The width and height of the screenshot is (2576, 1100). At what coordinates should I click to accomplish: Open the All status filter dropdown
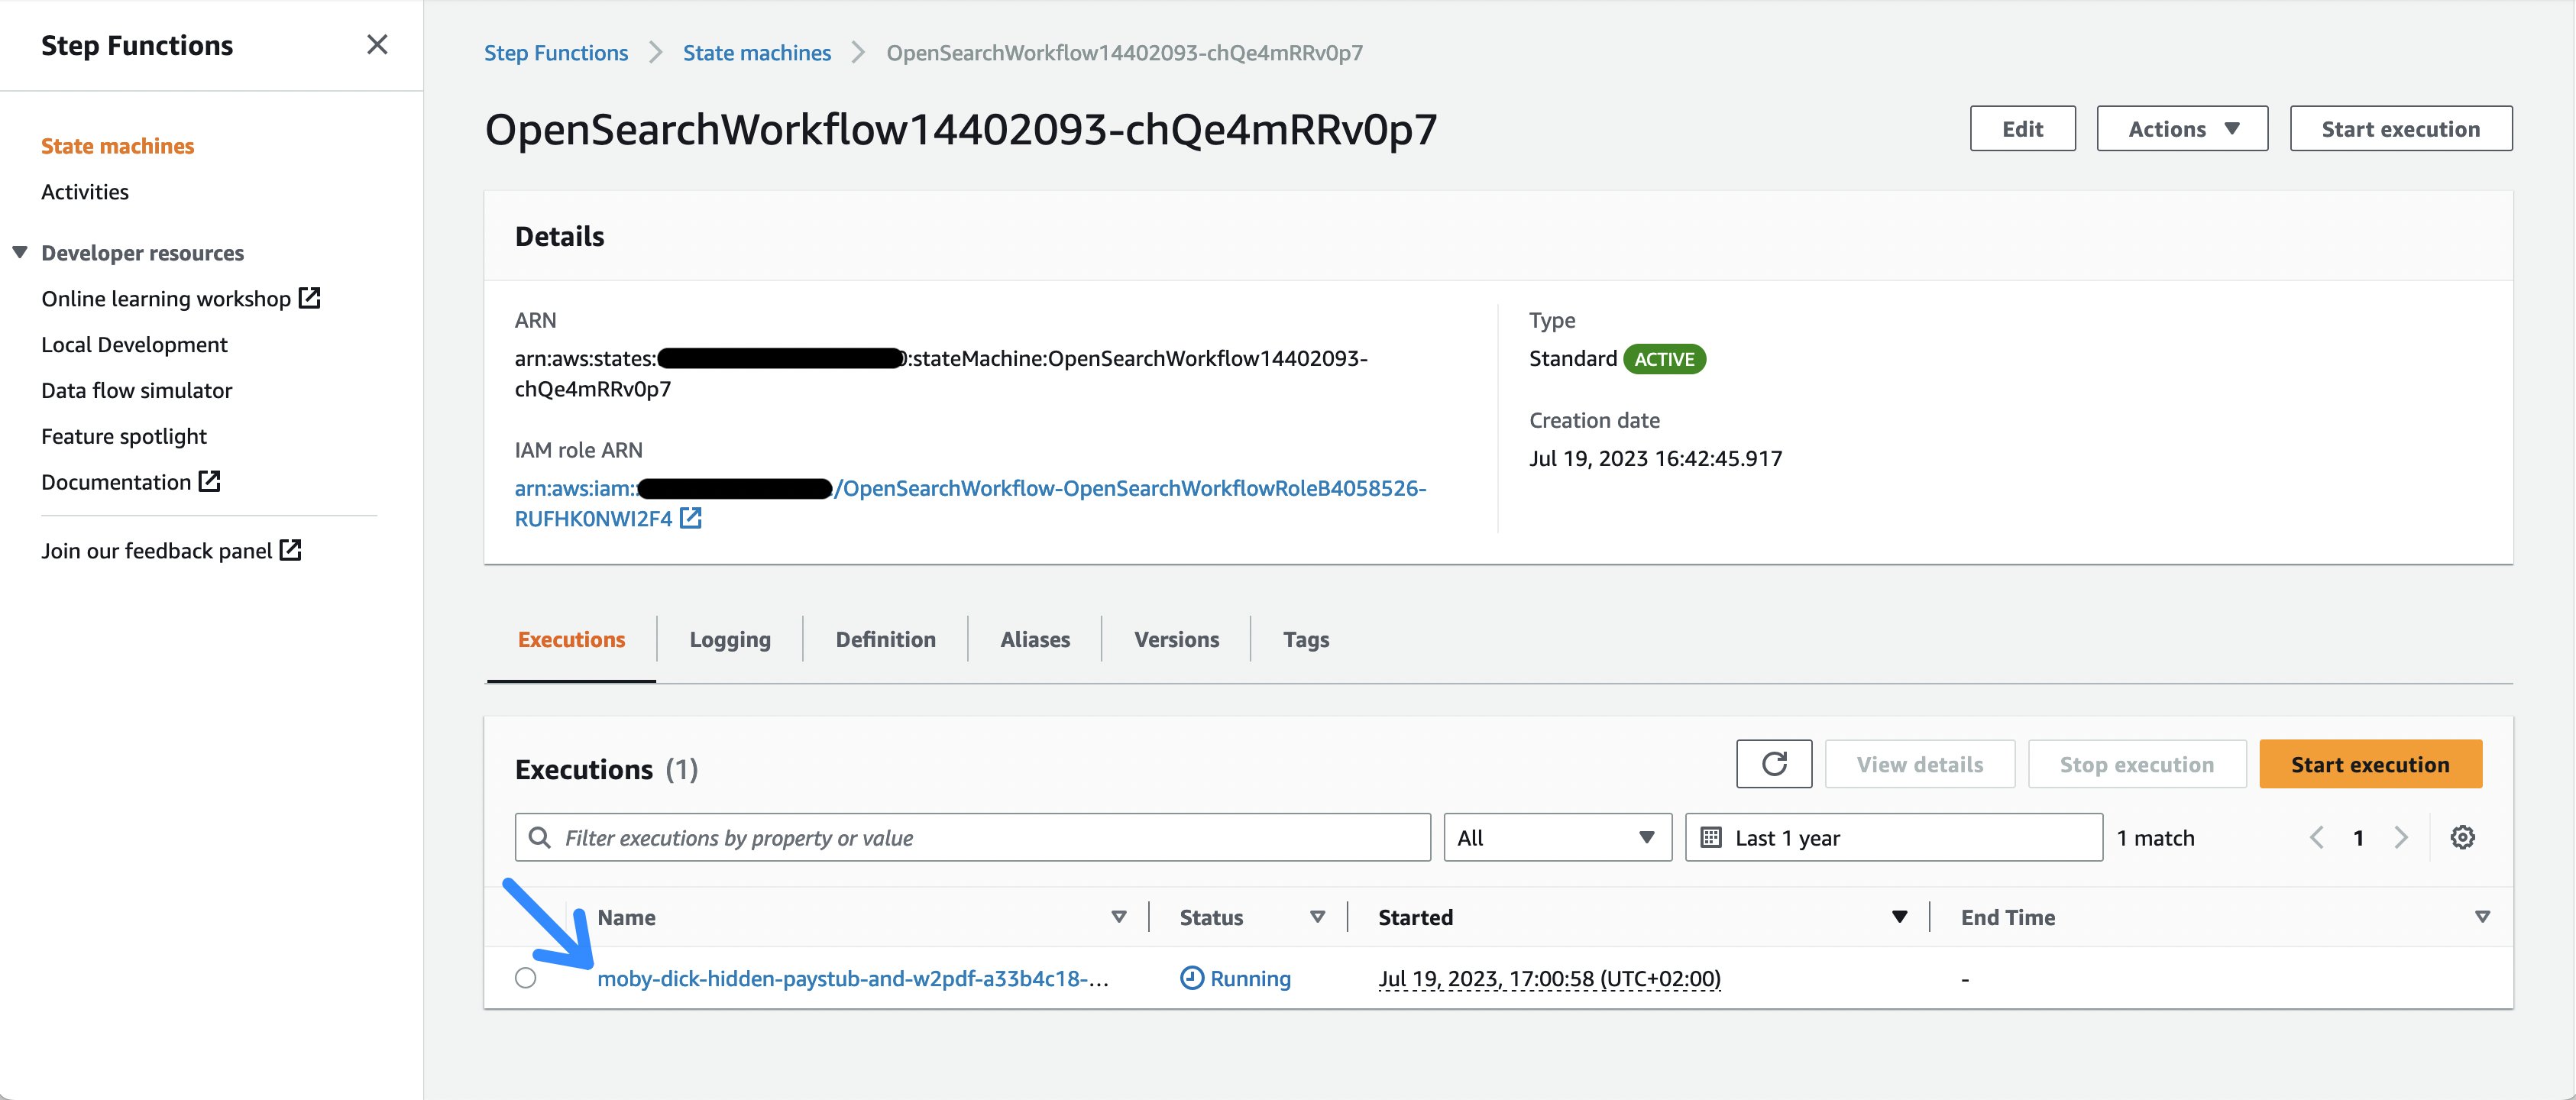pos(1557,837)
